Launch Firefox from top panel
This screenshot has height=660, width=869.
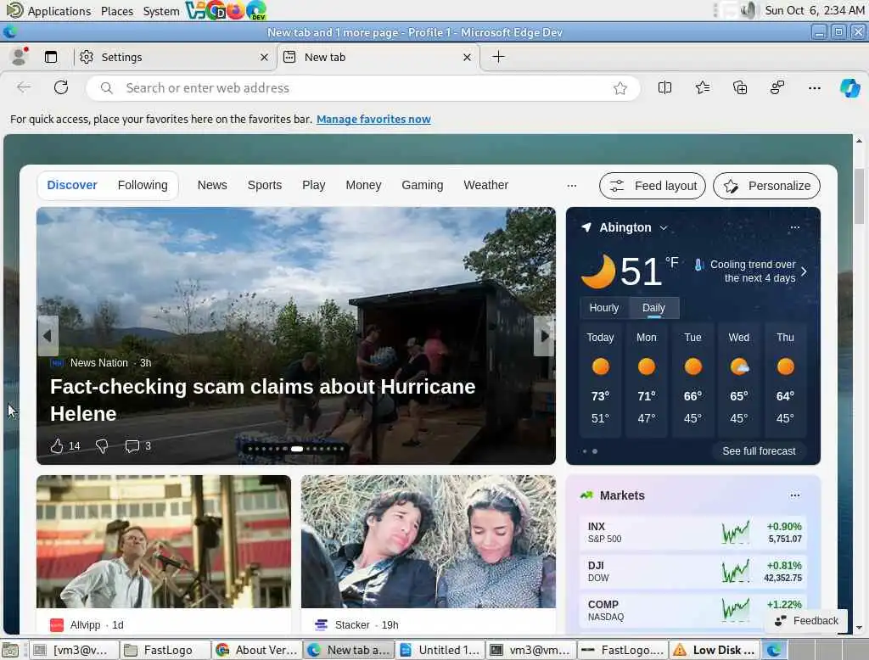[236, 10]
